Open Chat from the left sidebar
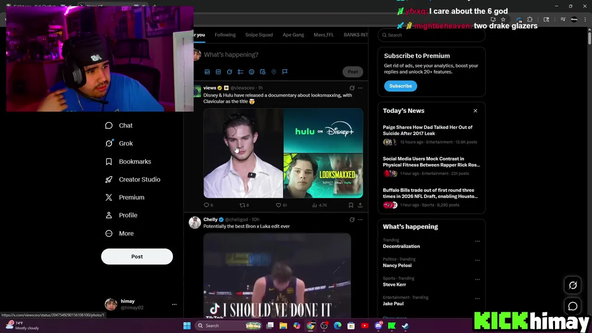The height and width of the screenshot is (333, 592). [119, 125]
